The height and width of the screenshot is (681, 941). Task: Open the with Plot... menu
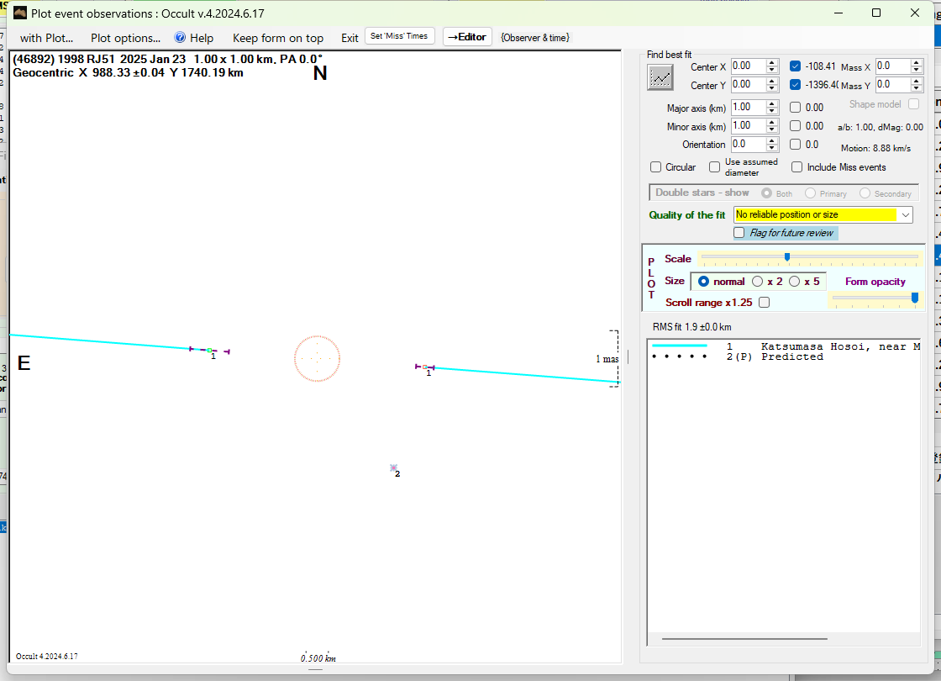point(46,38)
